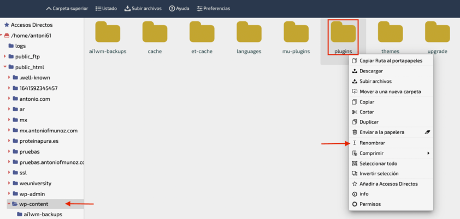Choose Permisos in context menu

391,204
